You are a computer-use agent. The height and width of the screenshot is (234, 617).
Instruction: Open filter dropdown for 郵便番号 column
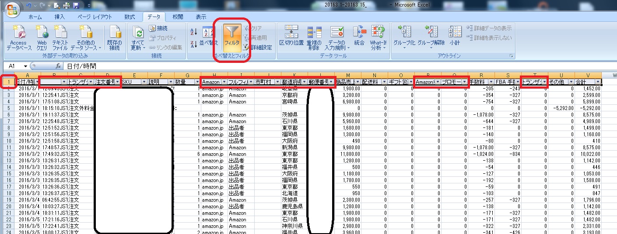(331, 82)
